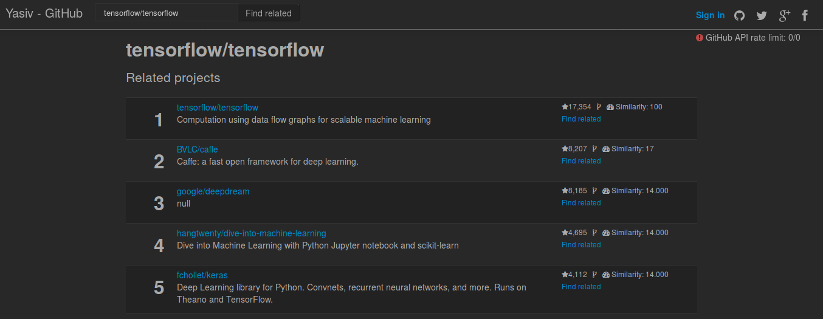Click the Find related button in header
Image resolution: width=823 pixels, height=319 pixels.
click(x=269, y=13)
